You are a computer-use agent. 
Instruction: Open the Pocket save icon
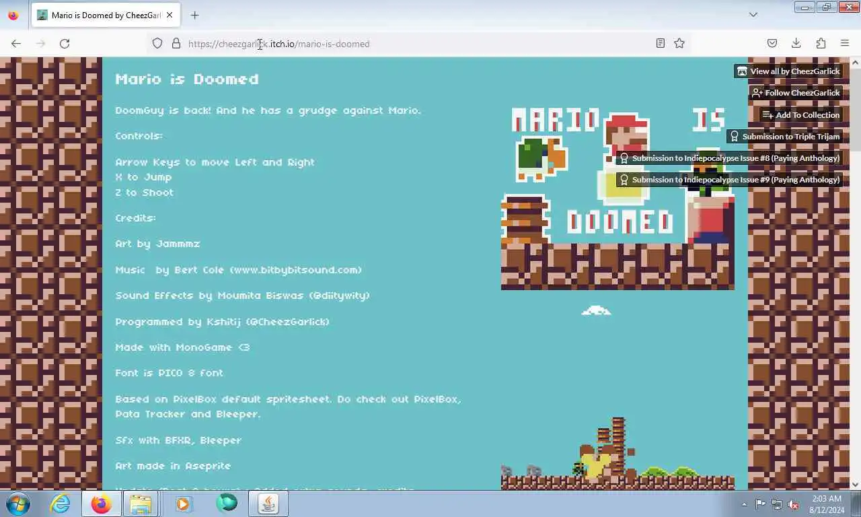(772, 43)
